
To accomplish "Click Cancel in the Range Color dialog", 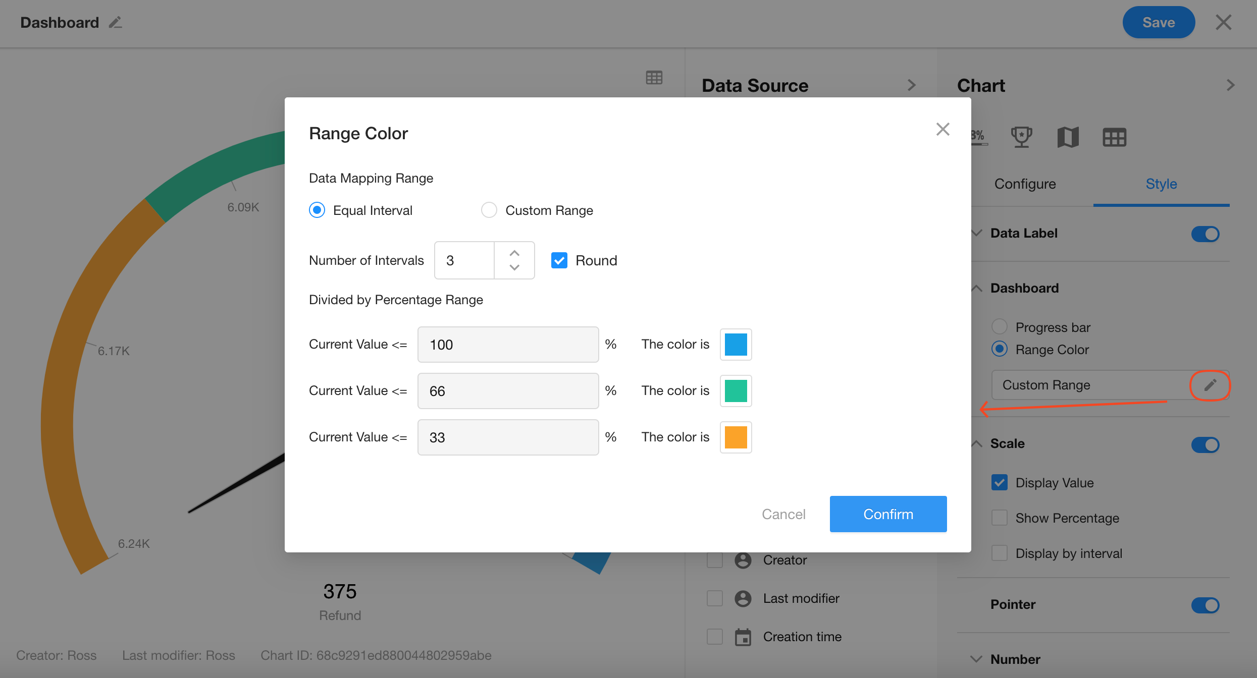I will [783, 514].
